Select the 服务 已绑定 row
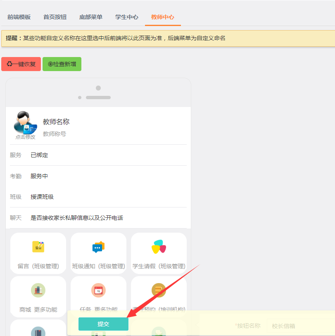 point(98,155)
